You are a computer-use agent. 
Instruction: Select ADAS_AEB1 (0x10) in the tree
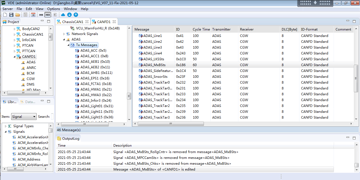coord(95,62)
